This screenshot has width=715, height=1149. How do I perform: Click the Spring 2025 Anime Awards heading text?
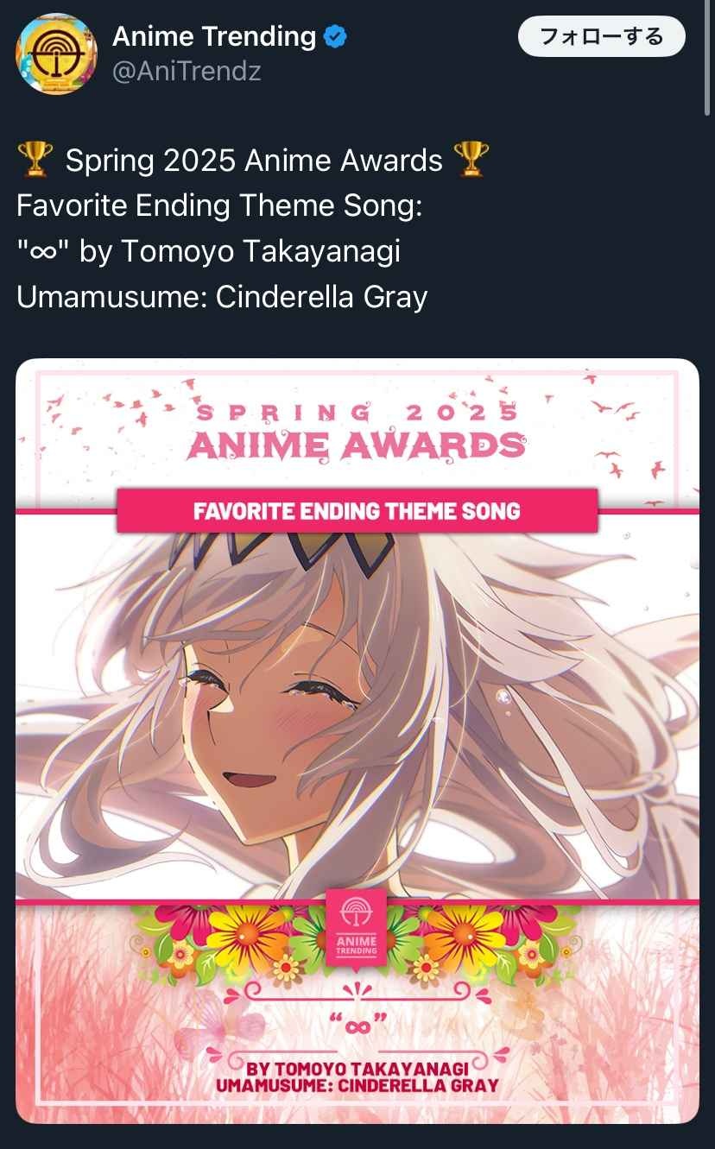pyautogui.click(x=357, y=430)
